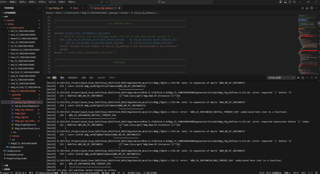320x174 pixels.
Task: Switch to the XRTOS panel tab
Action: [112, 78]
